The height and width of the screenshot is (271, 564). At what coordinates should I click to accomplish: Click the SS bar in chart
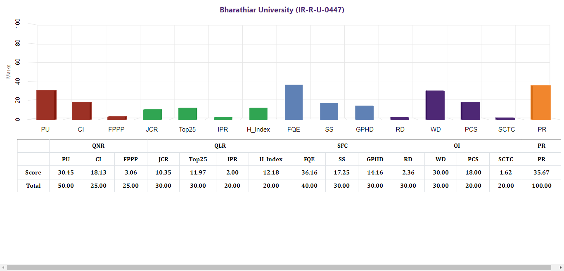click(x=329, y=111)
